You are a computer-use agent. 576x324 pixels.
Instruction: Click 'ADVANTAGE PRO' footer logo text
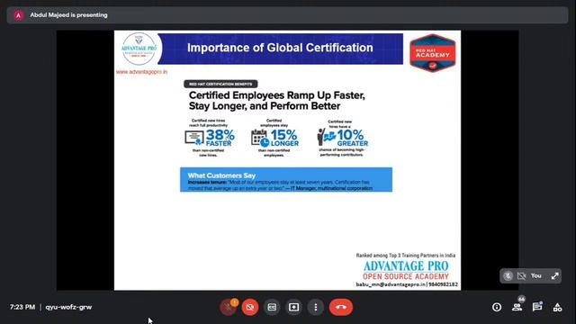(x=406, y=266)
